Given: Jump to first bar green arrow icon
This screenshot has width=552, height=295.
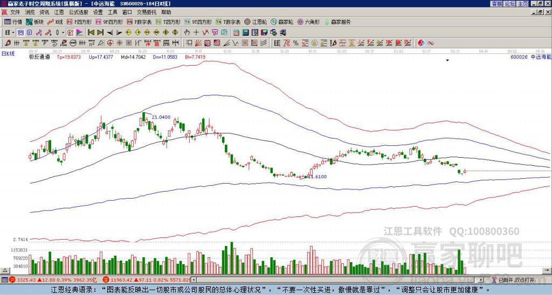Looking at the screenshot, I should pos(91,32).
